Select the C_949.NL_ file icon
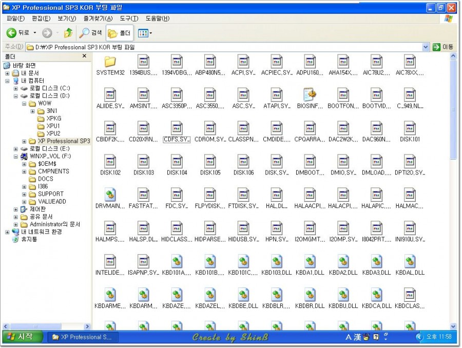Viewport: 462px width, 348px height. [410, 94]
